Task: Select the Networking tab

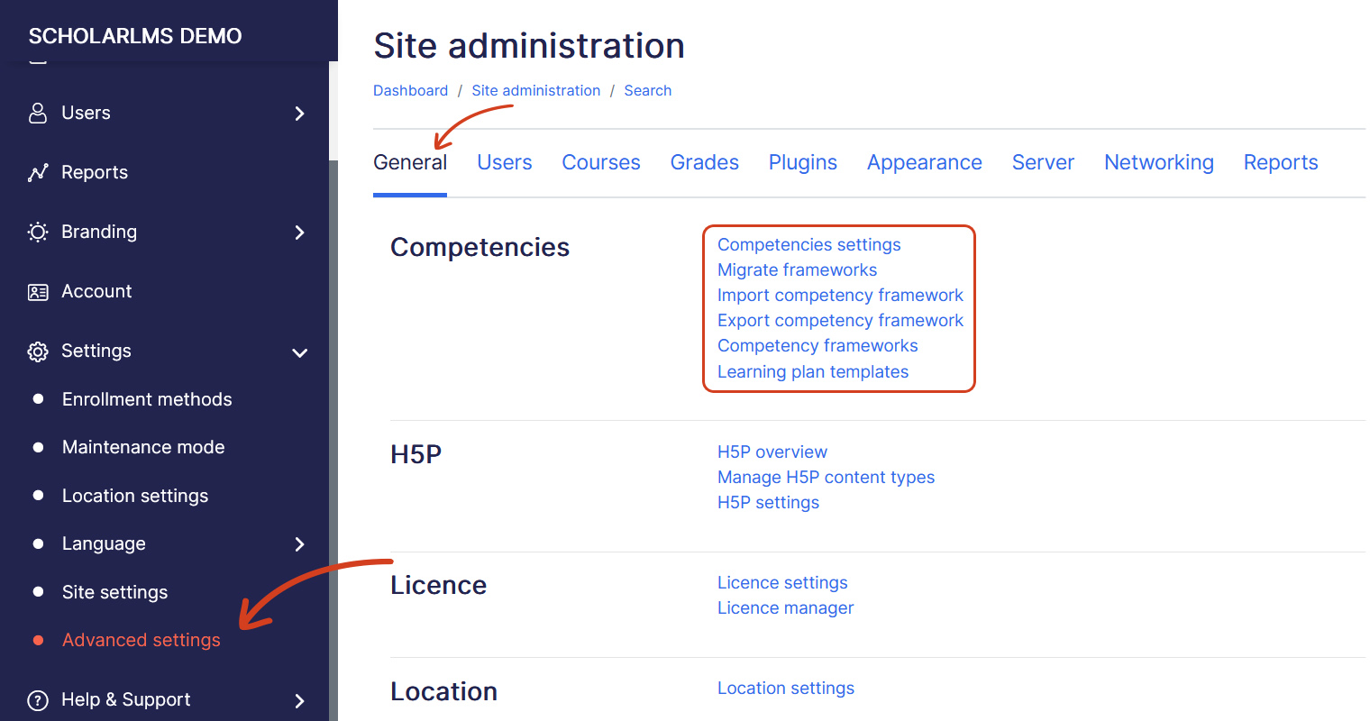Action: 1158,162
